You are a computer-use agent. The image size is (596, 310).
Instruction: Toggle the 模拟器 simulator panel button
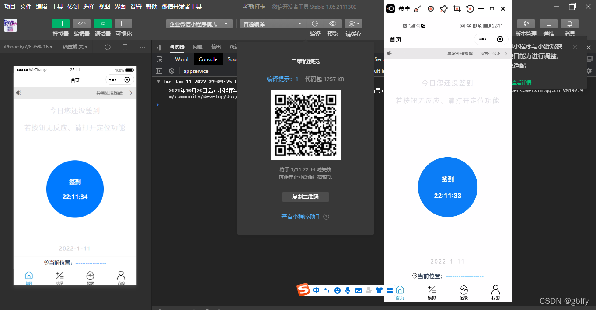pyautogui.click(x=61, y=24)
